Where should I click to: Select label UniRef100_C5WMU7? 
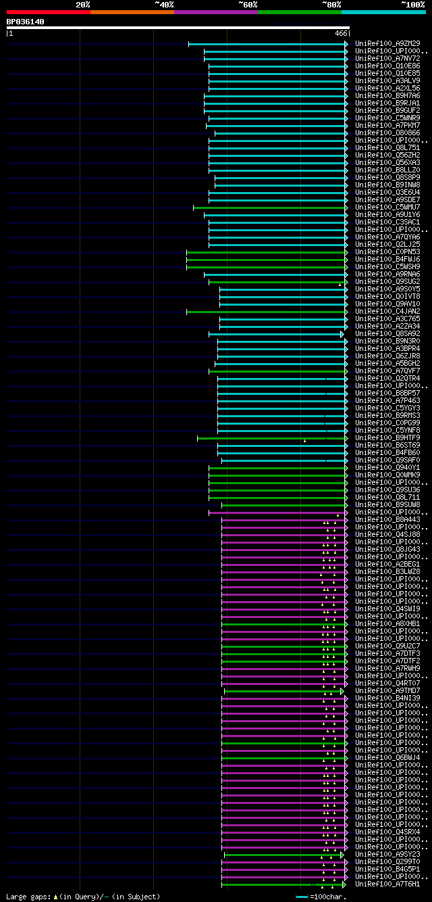[x=387, y=208]
